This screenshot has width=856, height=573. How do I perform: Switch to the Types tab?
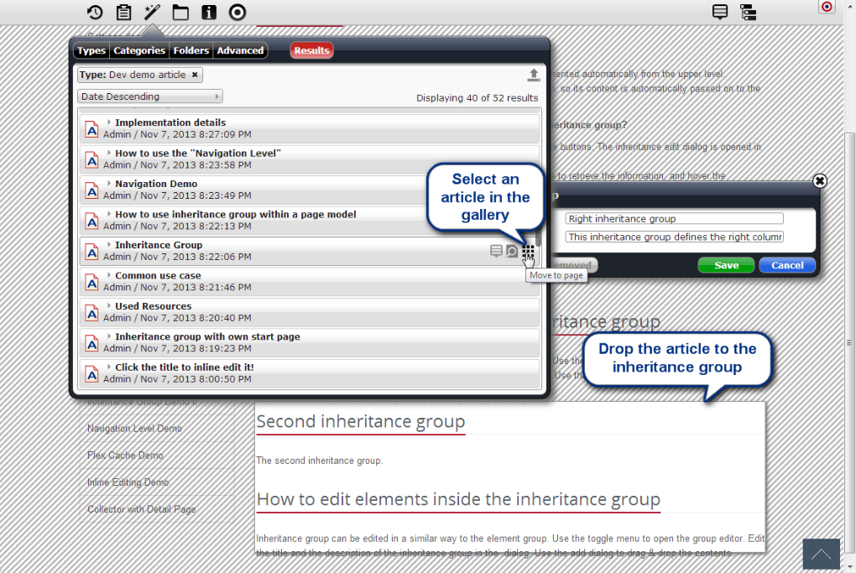91,50
